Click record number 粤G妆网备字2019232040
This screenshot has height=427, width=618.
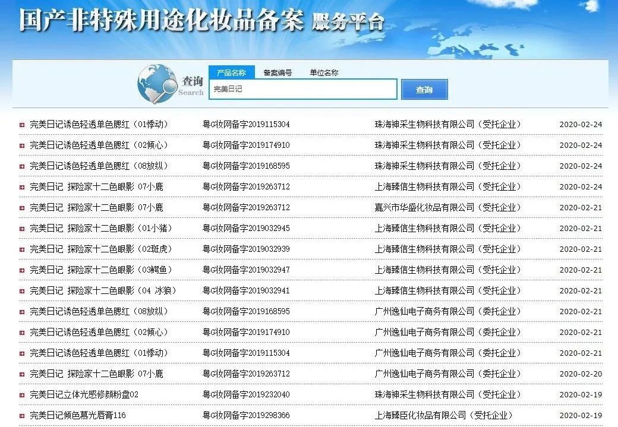(246, 394)
